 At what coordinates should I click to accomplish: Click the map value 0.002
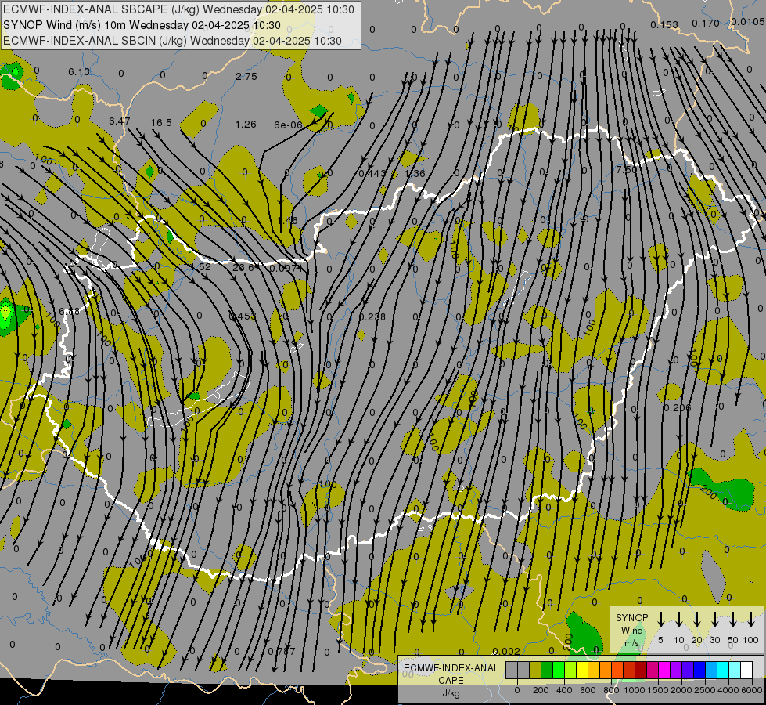506,651
